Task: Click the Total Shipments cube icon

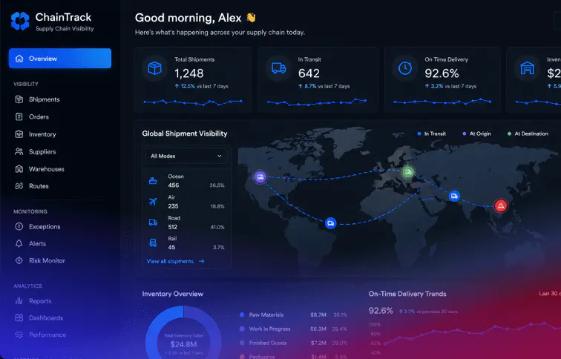Action: (154, 68)
